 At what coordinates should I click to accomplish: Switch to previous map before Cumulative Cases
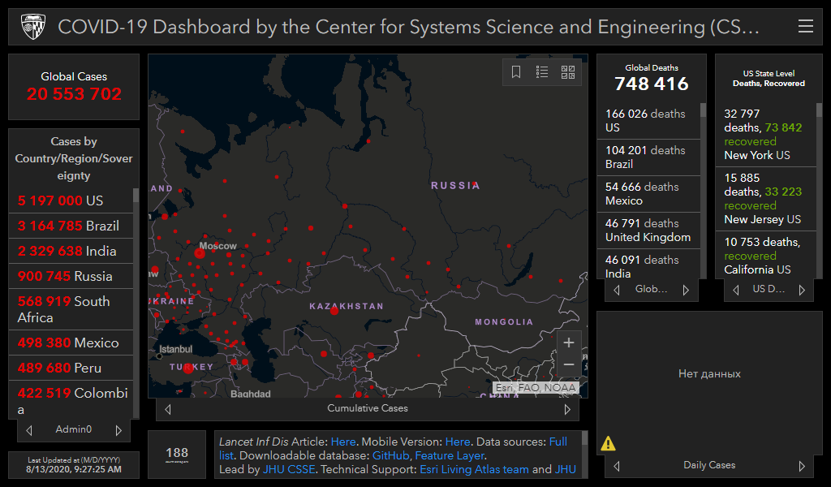(x=168, y=409)
